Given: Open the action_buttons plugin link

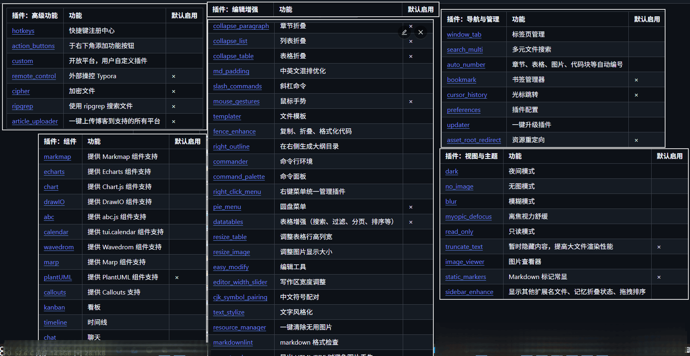Looking at the screenshot, I should pyautogui.click(x=33, y=46).
